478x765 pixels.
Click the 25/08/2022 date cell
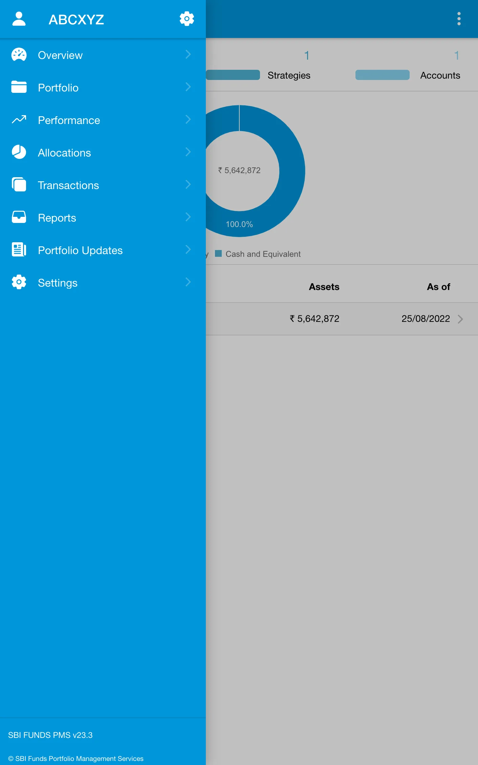(x=426, y=319)
